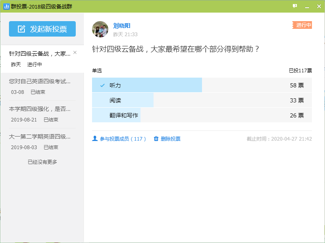This screenshot has width=325, height=243.
Task: Click the 刘晓阳 username link
Action: coord(122,26)
